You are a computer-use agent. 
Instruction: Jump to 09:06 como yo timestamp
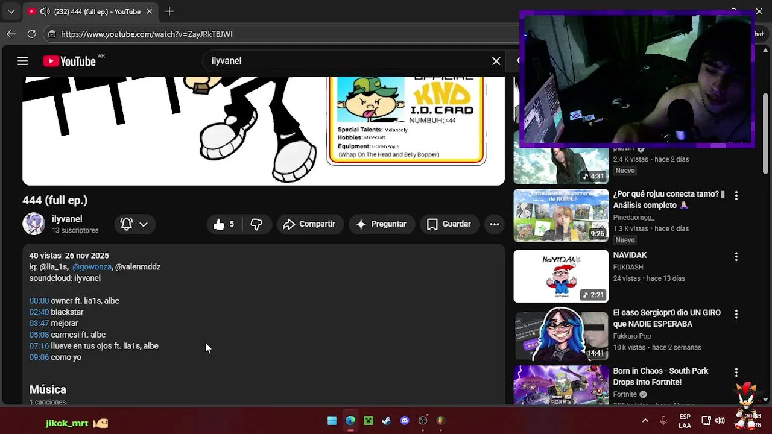click(39, 357)
